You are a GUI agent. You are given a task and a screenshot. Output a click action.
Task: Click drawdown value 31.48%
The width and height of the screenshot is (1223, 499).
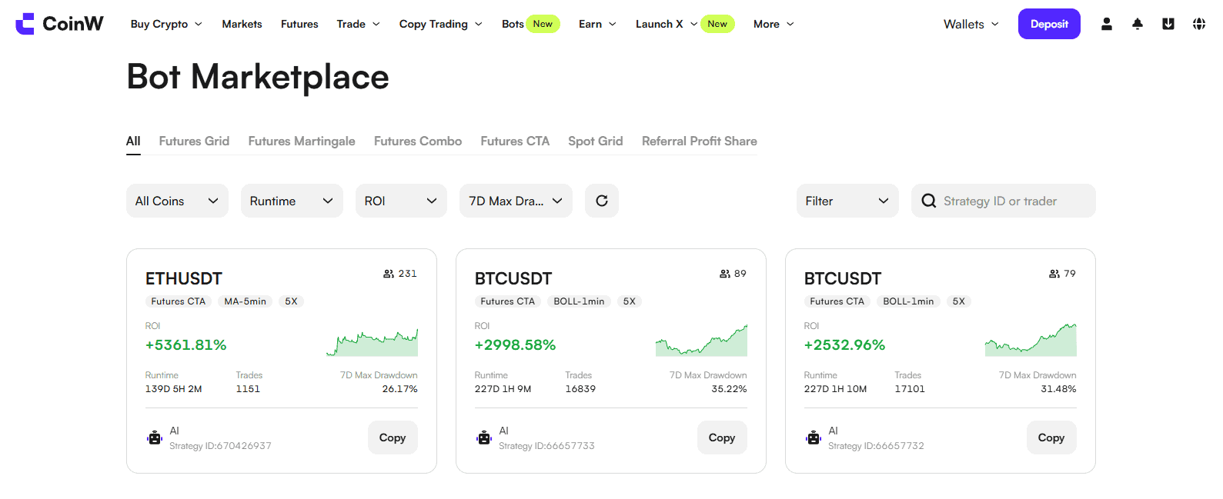pos(1058,389)
